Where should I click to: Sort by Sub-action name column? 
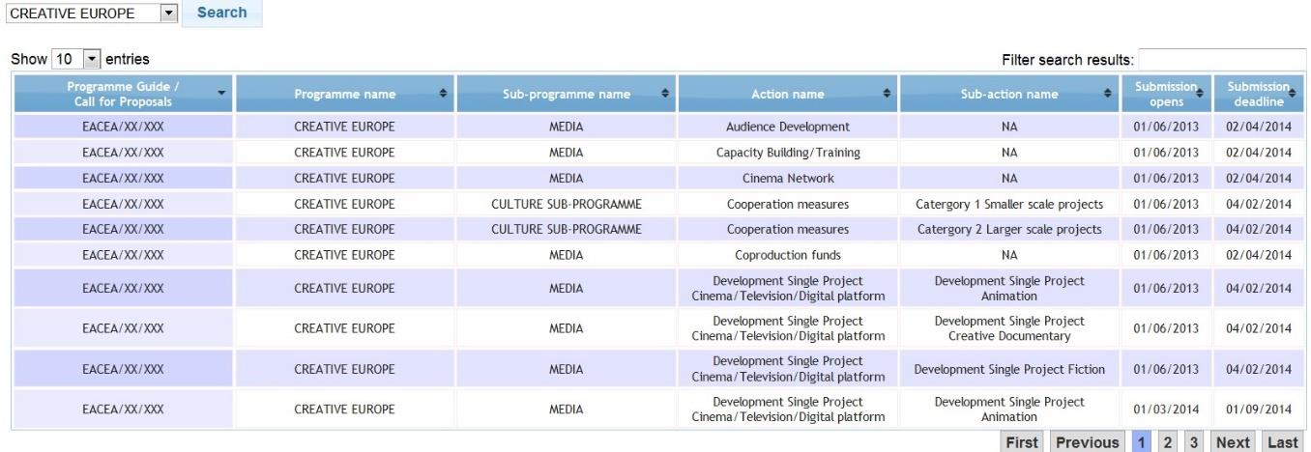click(1008, 94)
